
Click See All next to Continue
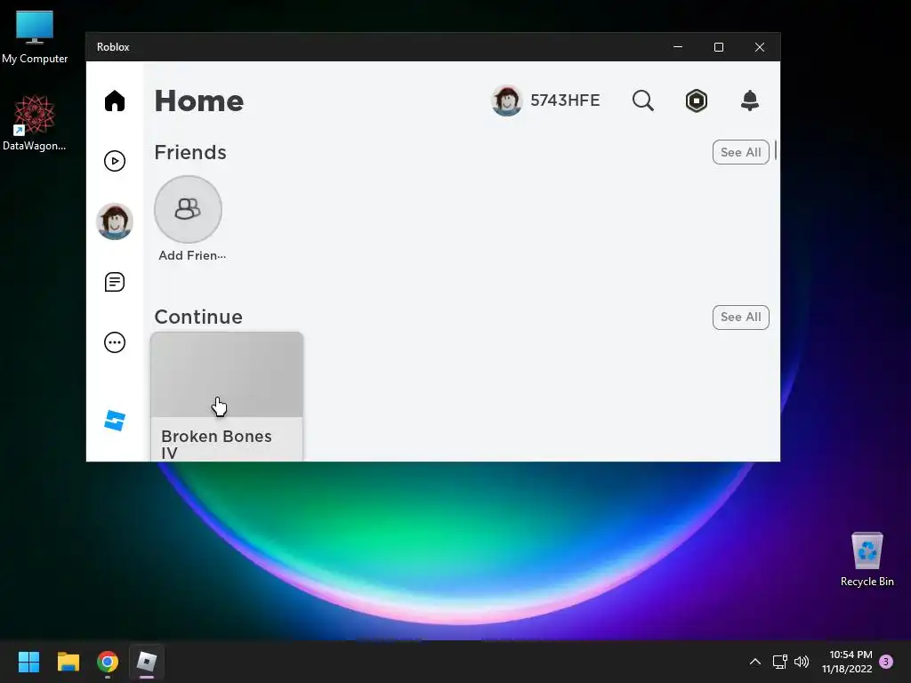pos(741,317)
